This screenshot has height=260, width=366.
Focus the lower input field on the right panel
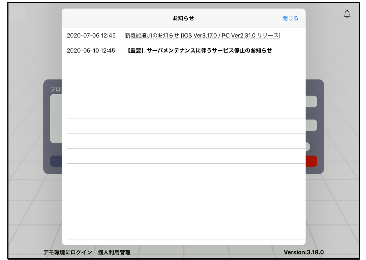(311, 125)
